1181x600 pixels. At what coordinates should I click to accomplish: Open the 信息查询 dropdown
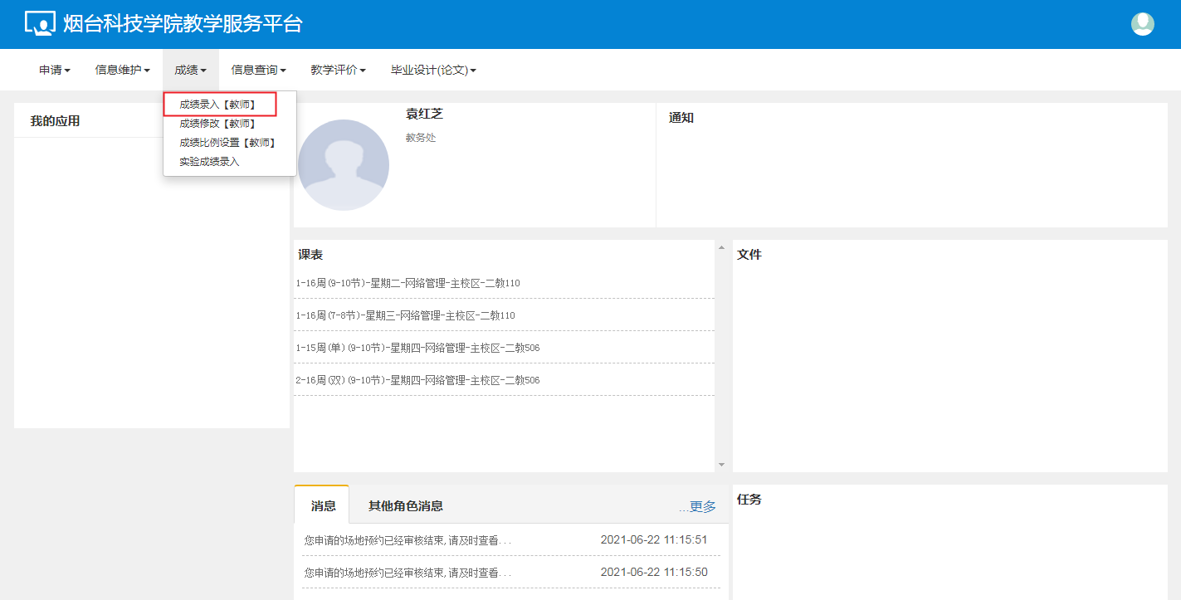[x=259, y=71]
